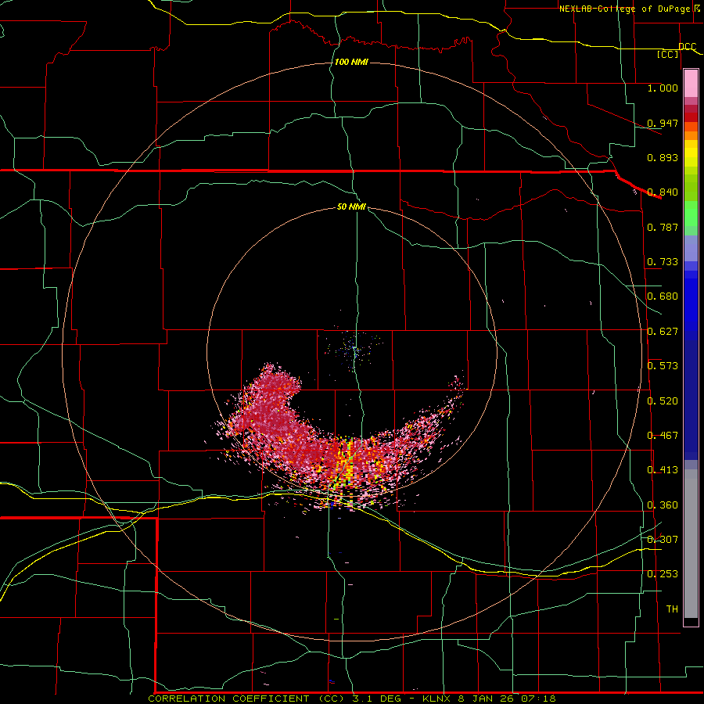The width and height of the screenshot is (704, 704).
Task: Click the 0.627 scale value
Action: tap(663, 332)
